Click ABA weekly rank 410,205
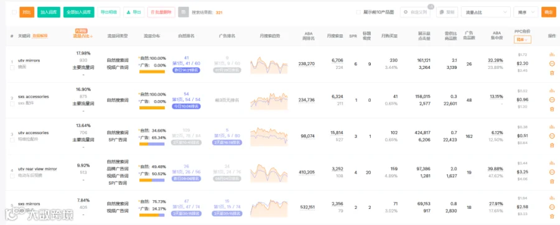The image size is (560, 225). point(306,172)
